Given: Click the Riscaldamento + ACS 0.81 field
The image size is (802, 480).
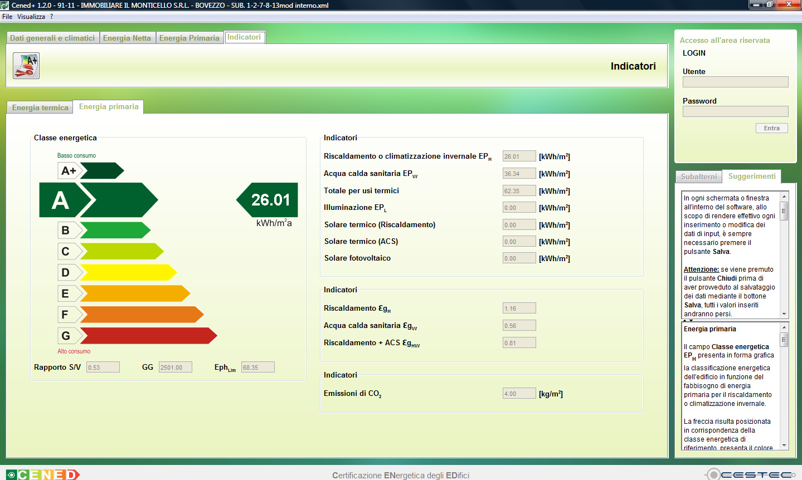Looking at the screenshot, I should (x=519, y=343).
